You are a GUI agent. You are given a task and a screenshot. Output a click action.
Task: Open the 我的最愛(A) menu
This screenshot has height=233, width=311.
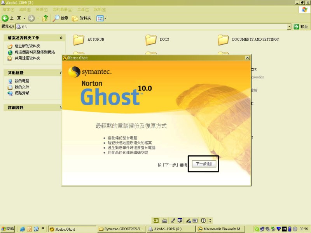click(63, 9)
